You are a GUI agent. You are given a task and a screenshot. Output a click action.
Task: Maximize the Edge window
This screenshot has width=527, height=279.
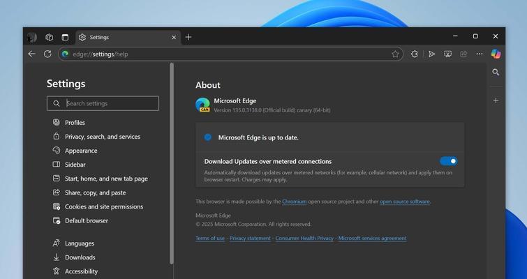475,36
